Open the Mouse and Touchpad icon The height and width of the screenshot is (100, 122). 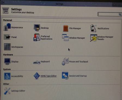coord(65,61)
